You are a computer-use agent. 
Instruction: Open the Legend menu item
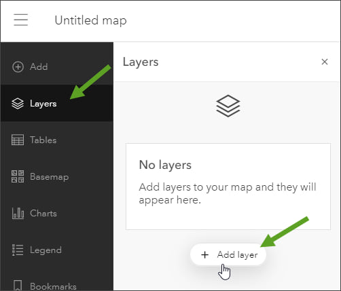coord(46,250)
